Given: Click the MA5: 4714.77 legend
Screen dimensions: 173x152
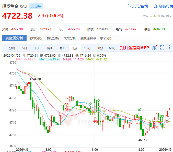Looking at the screenshot, I should point(26,59).
